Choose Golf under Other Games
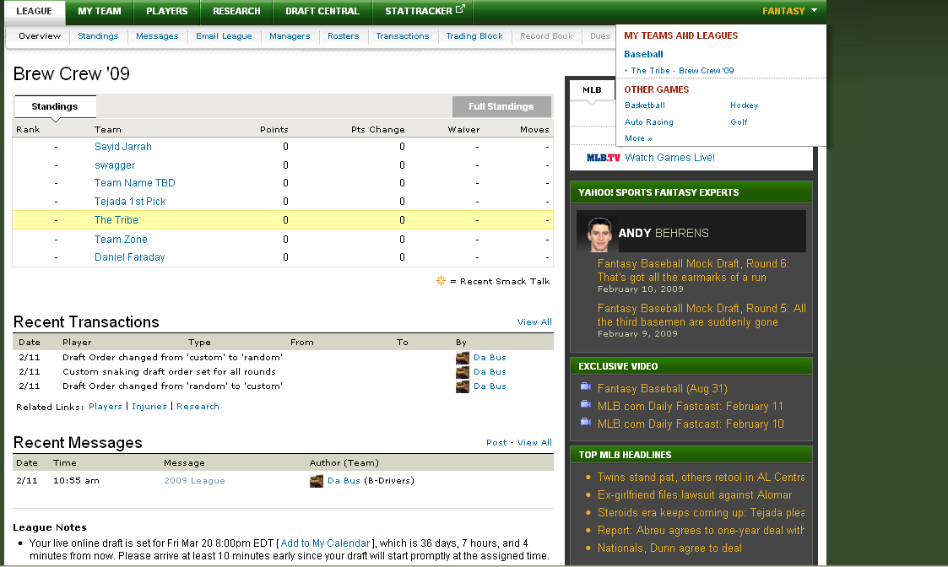Viewport: 948px width, 567px height. pyautogui.click(x=739, y=122)
